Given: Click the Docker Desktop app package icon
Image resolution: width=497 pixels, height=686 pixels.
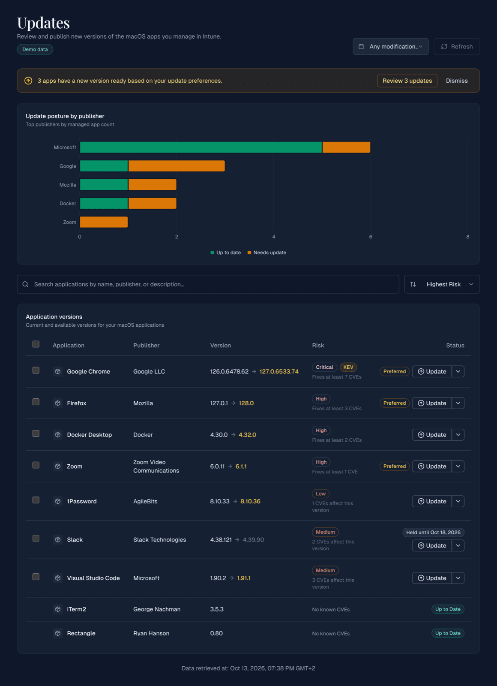Looking at the screenshot, I should 58,435.
